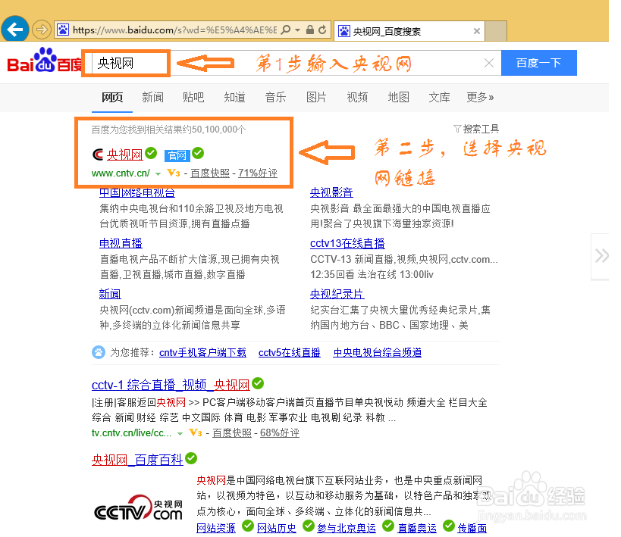Click the browser back arrow button
This screenshot has height=537, width=621.
[x=14, y=29]
